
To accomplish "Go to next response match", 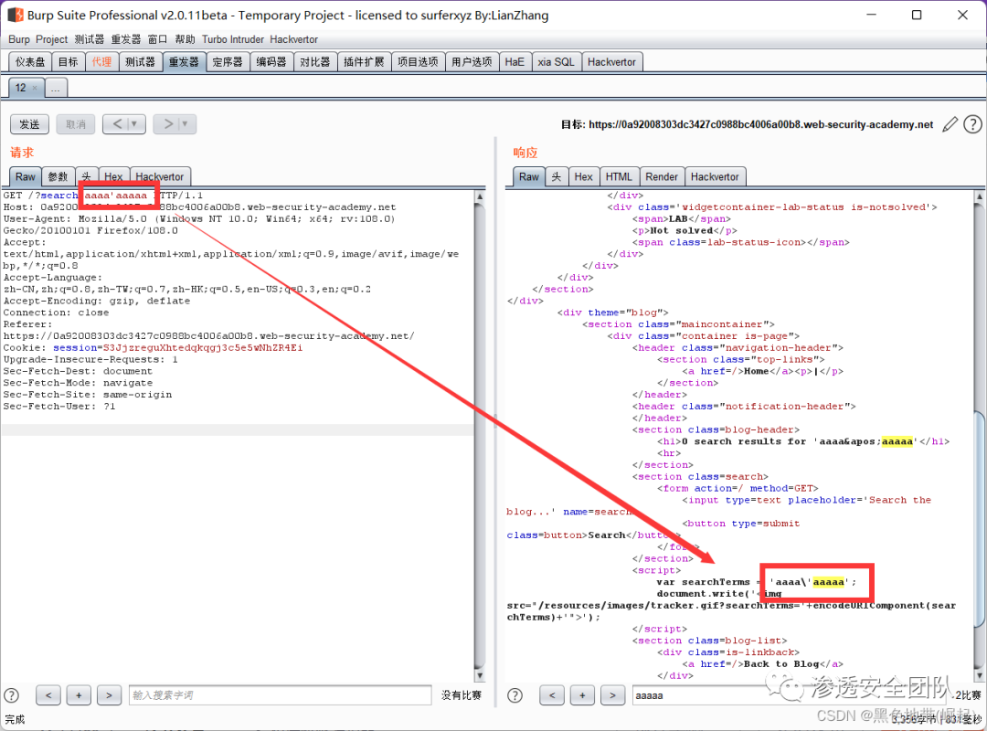I will click(x=612, y=695).
